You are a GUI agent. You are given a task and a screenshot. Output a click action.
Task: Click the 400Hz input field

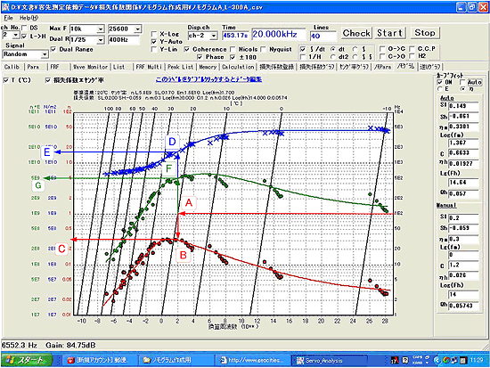point(124,40)
